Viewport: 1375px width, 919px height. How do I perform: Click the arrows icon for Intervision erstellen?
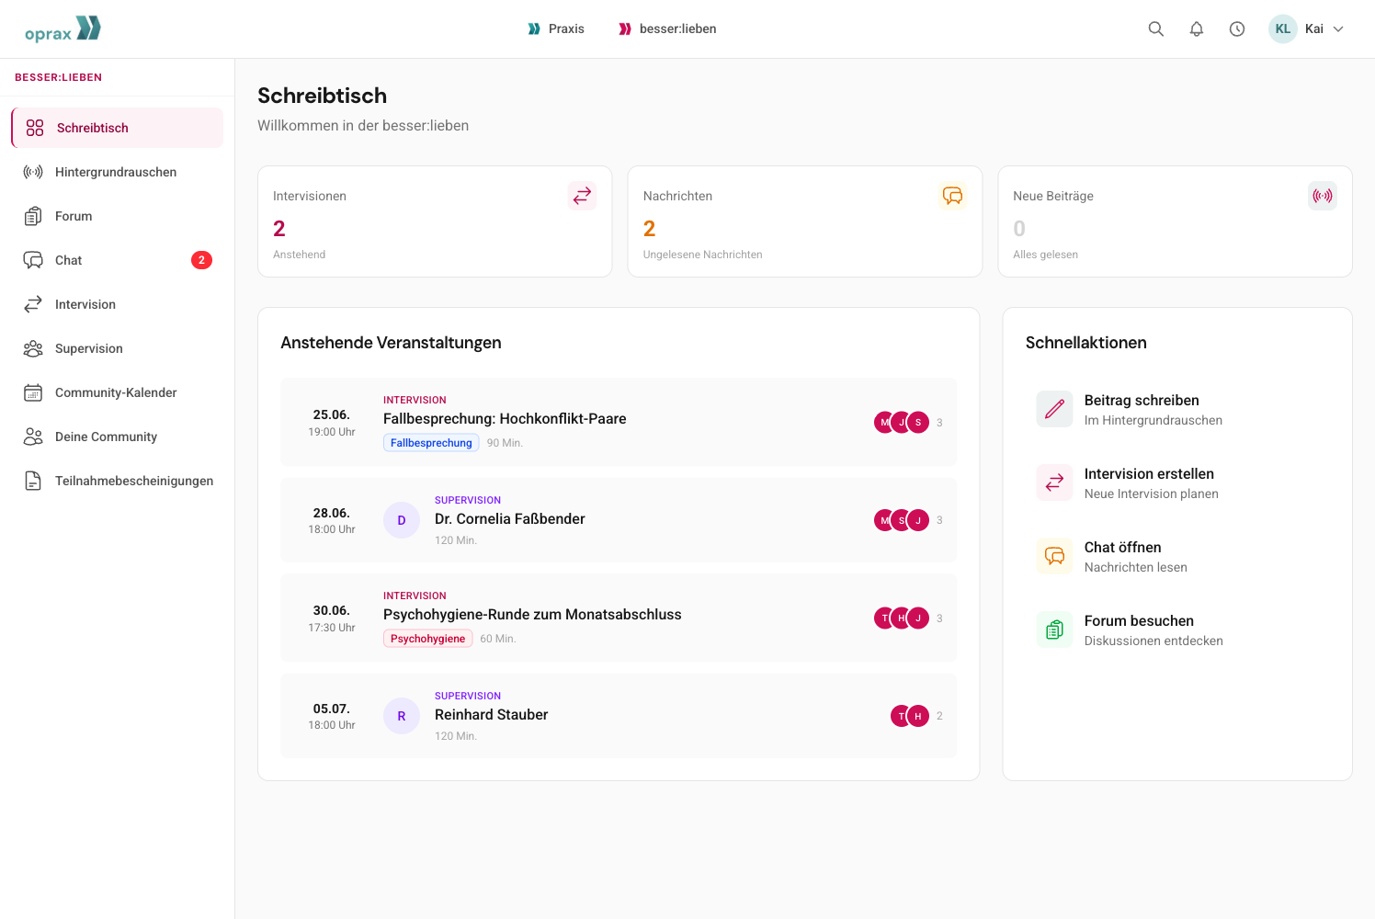click(x=1055, y=482)
